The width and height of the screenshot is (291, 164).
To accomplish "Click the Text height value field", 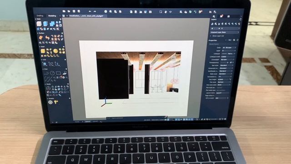I will pos(223,79).
